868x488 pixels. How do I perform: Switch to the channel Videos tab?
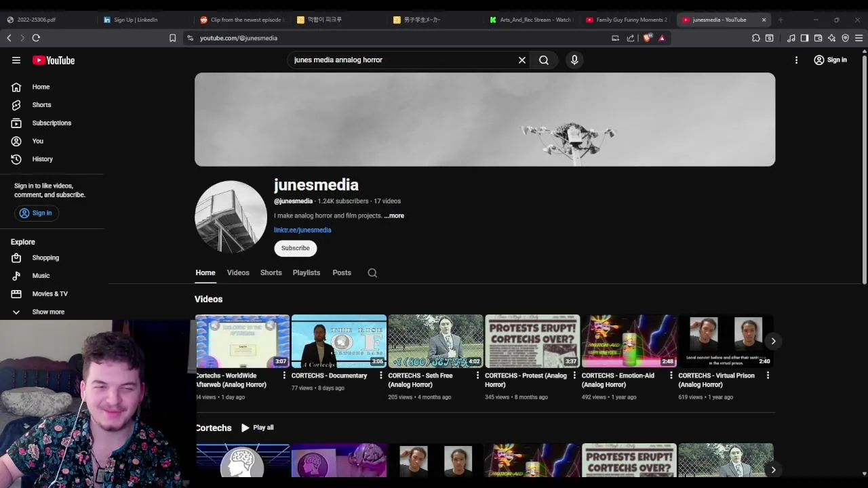pyautogui.click(x=238, y=273)
